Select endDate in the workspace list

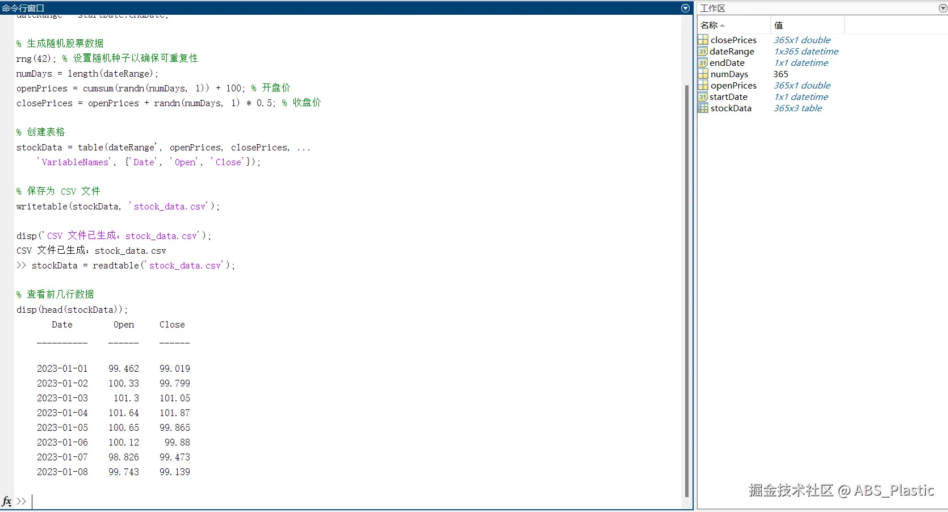pos(727,62)
